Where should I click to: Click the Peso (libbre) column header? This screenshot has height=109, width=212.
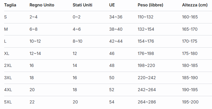coord(150,5)
